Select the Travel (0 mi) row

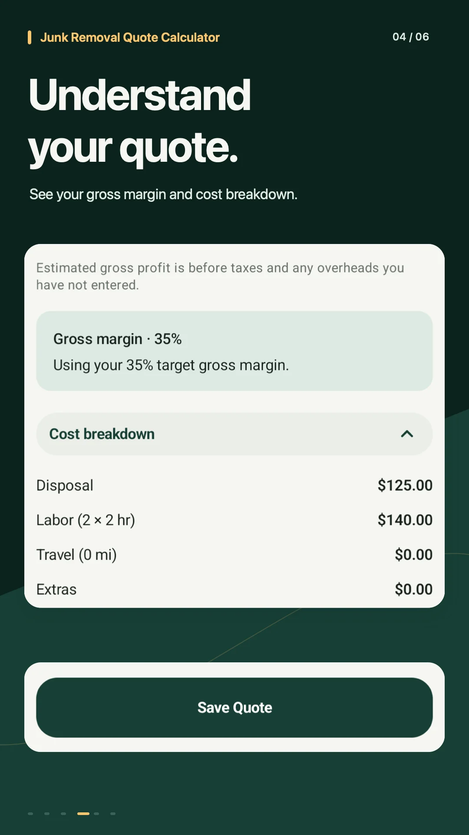(234, 555)
